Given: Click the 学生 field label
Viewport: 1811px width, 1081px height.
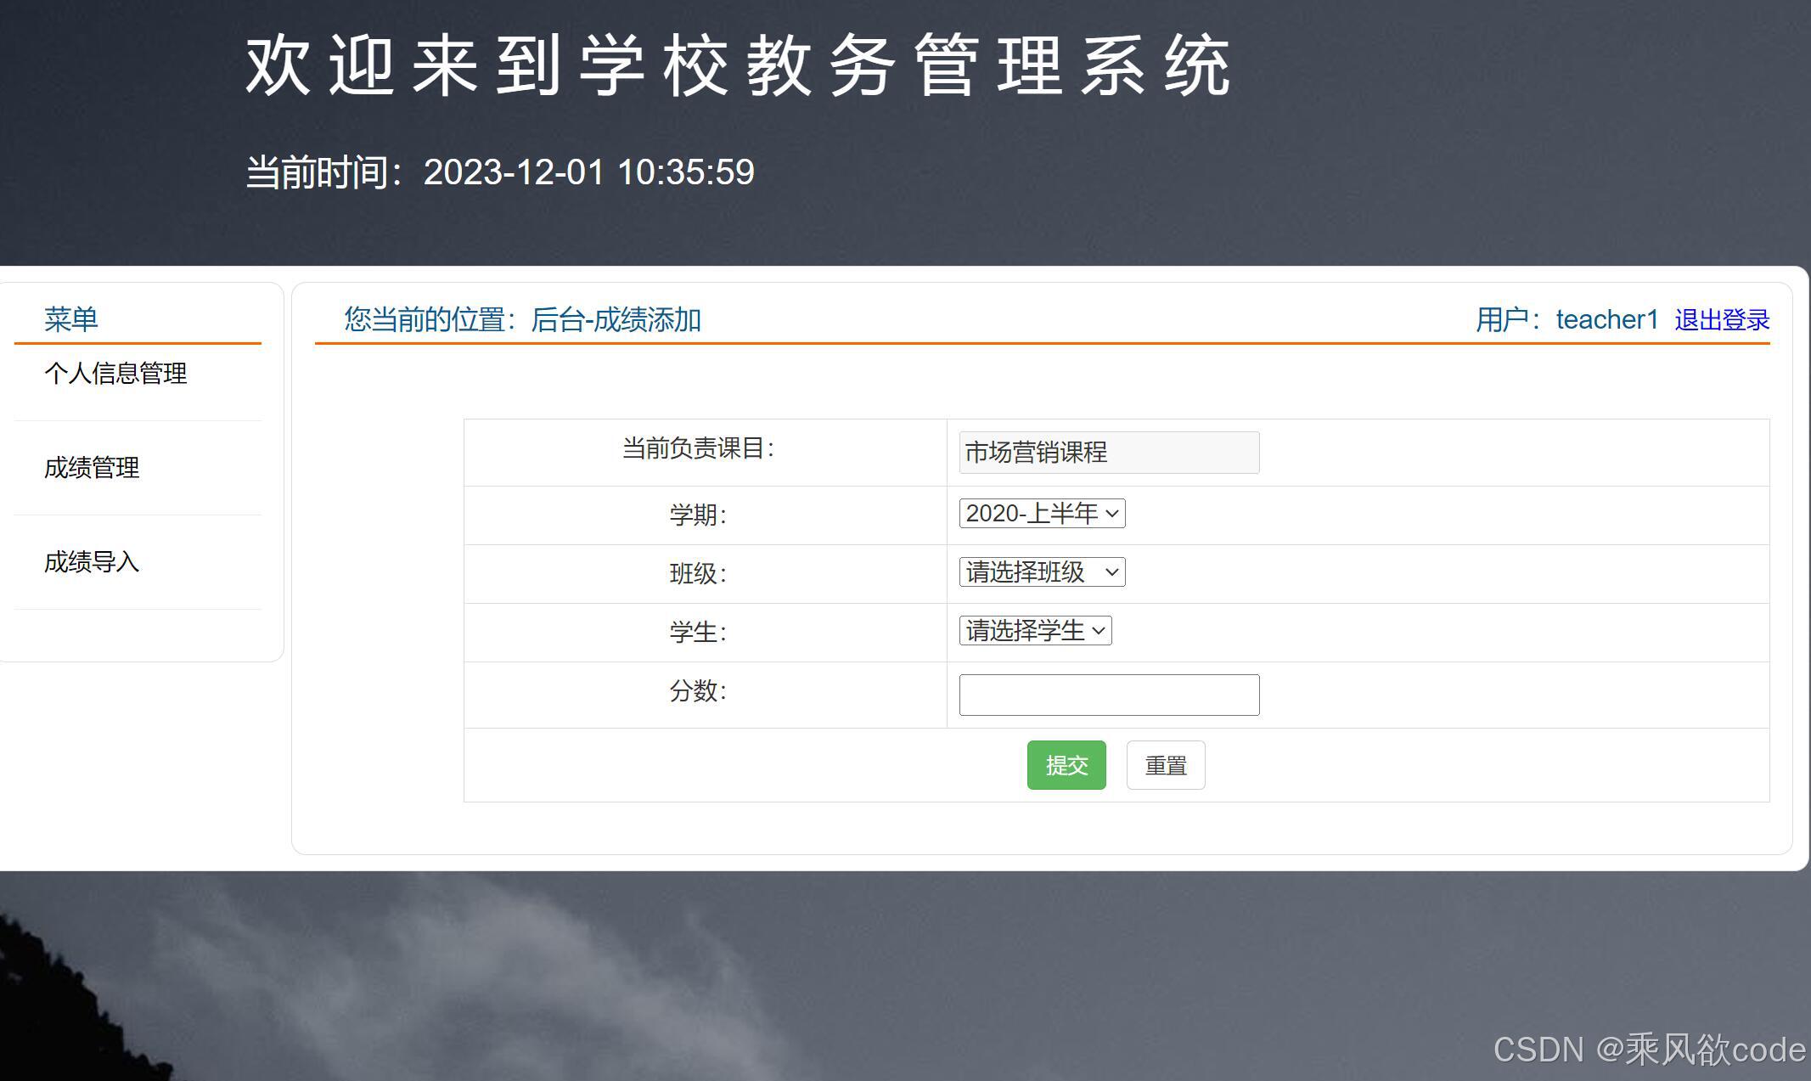Looking at the screenshot, I should click(x=698, y=633).
